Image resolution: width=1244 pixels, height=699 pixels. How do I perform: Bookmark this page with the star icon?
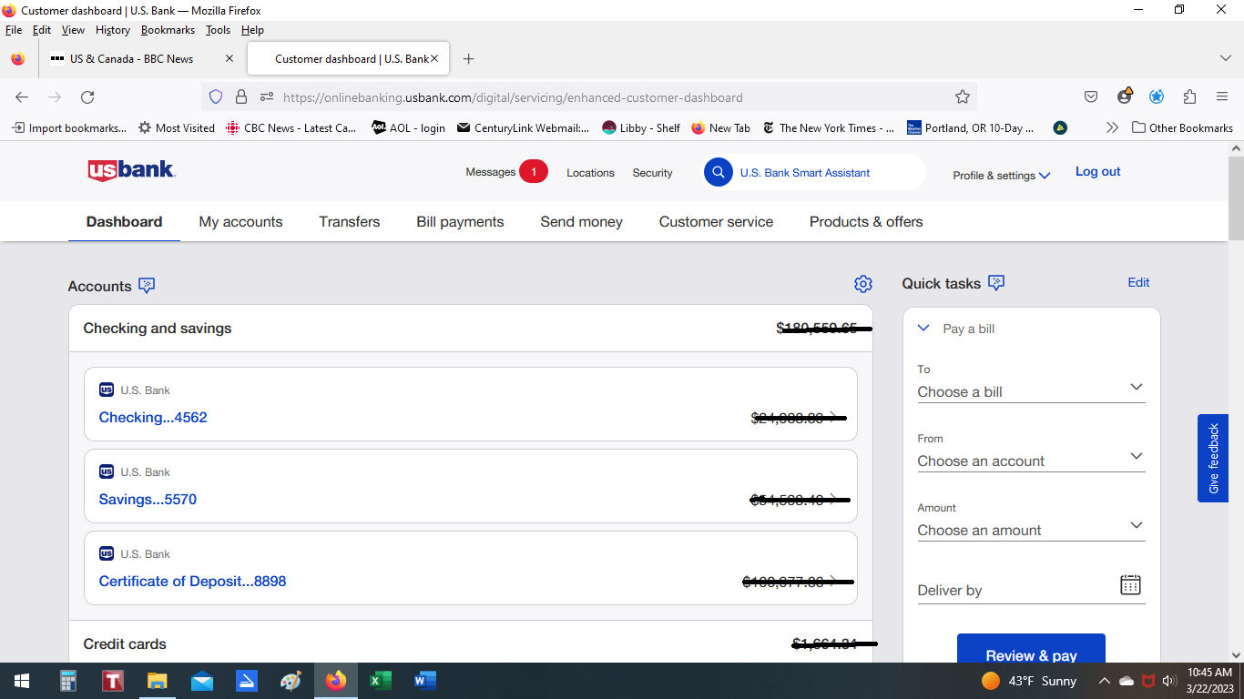pos(962,97)
